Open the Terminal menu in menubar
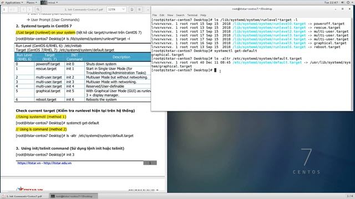The width and height of the screenshot is (355, 199). tap(192, 15)
